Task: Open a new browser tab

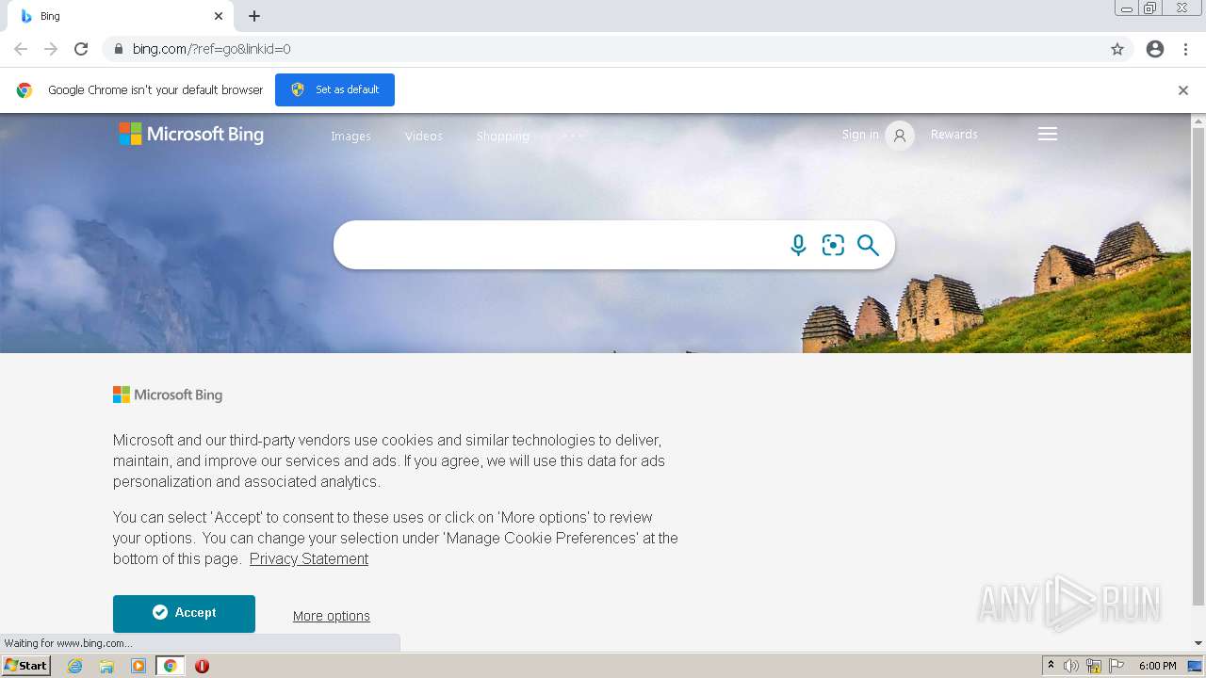Action: click(x=254, y=16)
